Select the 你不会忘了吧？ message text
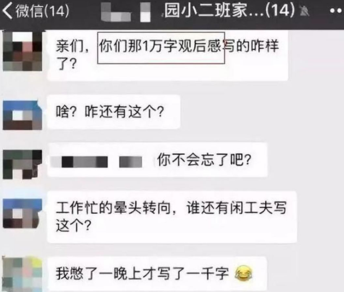 [204, 160]
